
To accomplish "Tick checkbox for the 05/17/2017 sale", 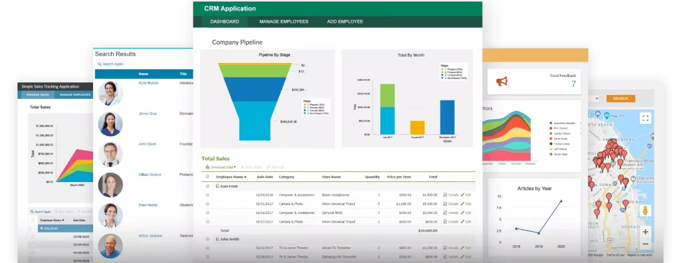I will [x=207, y=221].
